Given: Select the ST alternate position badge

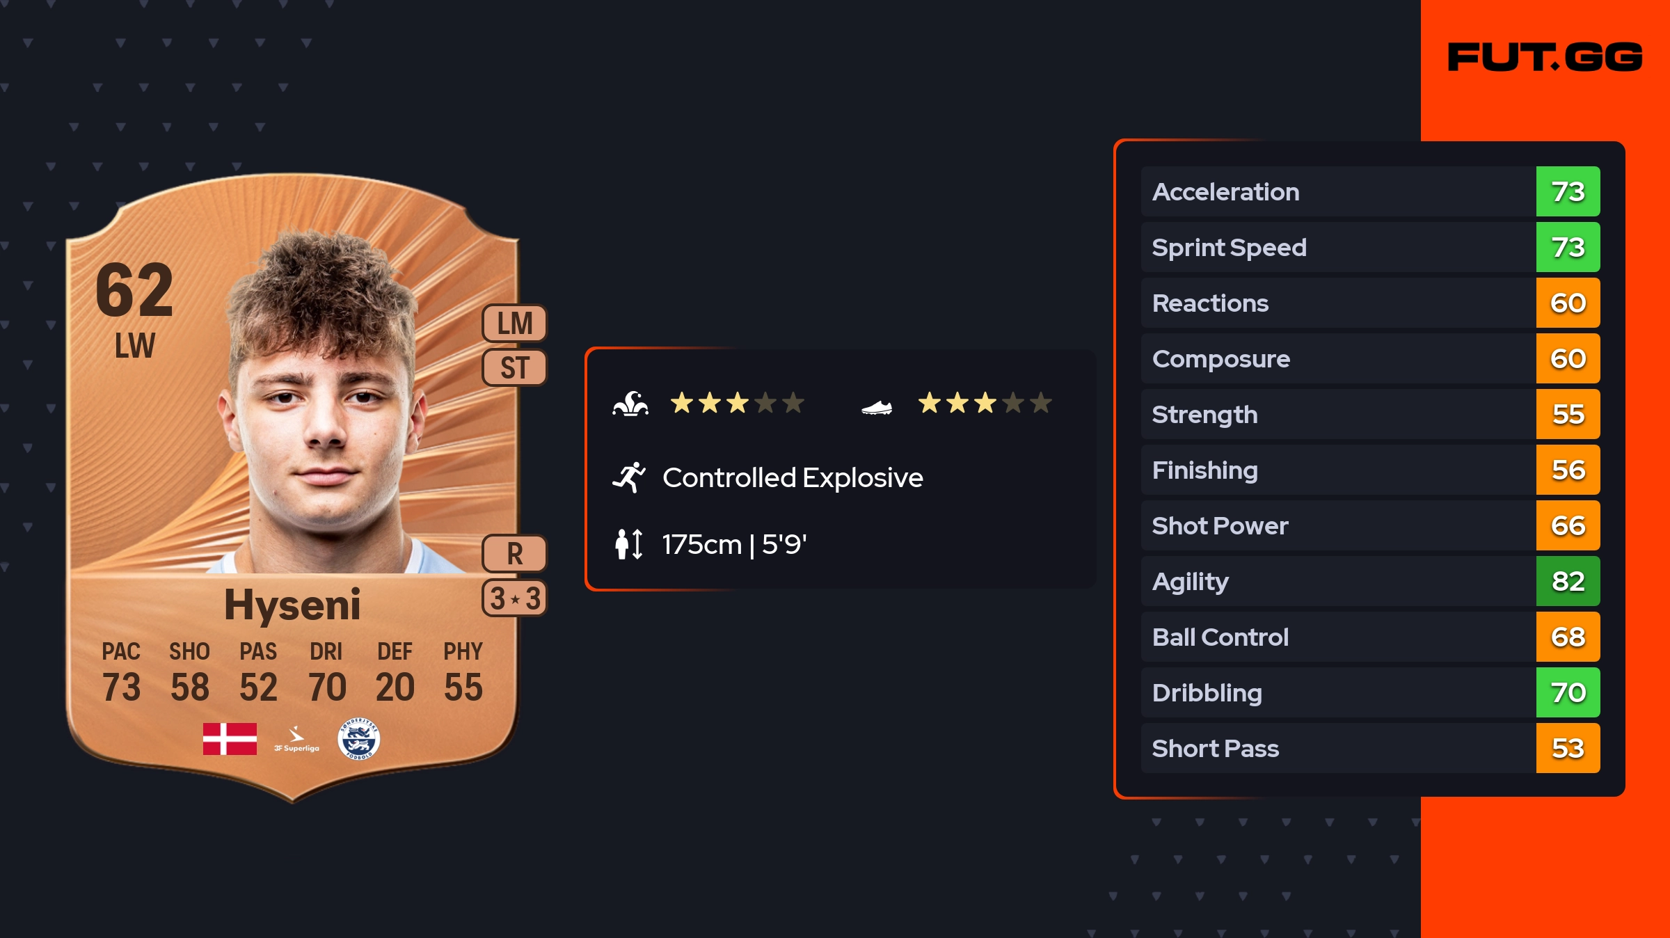Looking at the screenshot, I should click(515, 367).
